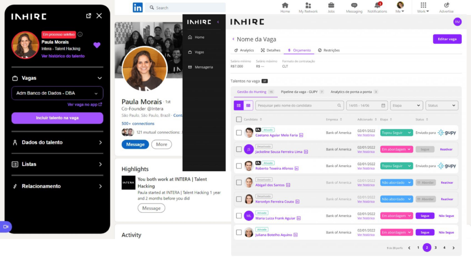Open LinkedIn icon for Abigail dos Santos

pyautogui.click(x=288, y=185)
